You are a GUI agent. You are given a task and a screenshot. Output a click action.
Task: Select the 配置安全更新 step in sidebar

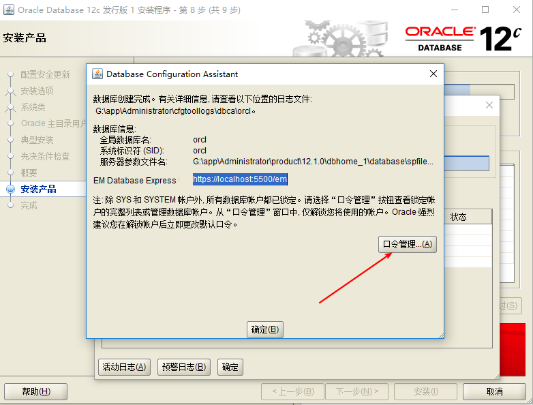pos(45,74)
